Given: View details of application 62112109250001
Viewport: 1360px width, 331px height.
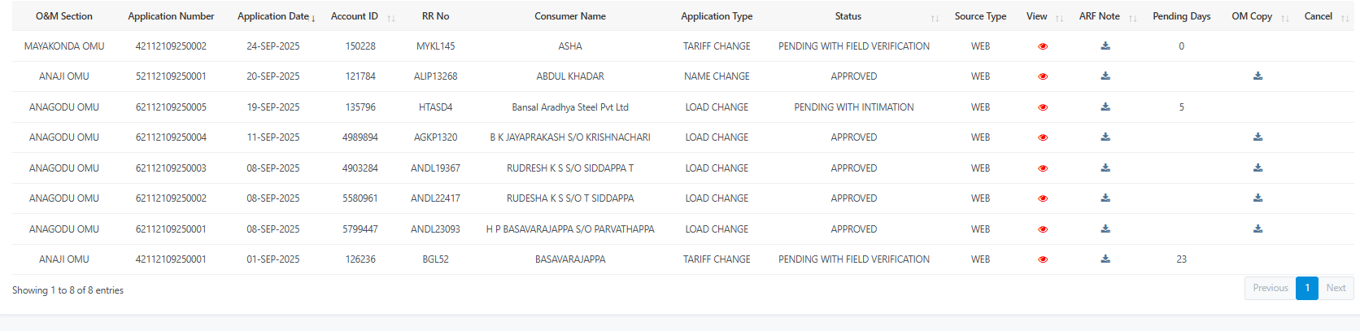Looking at the screenshot, I should 1043,229.
